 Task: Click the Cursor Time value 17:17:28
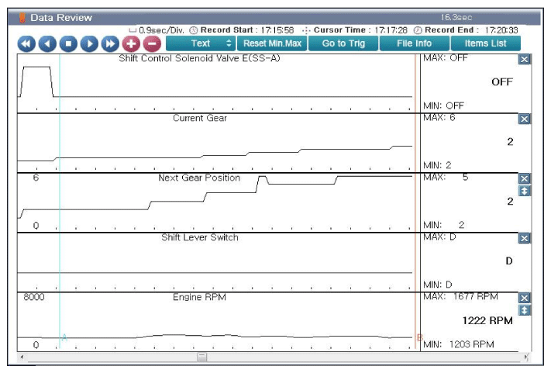click(391, 30)
